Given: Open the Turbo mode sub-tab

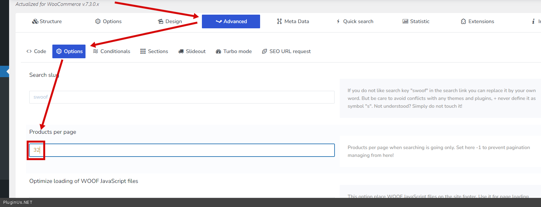Looking at the screenshot, I should tap(234, 51).
